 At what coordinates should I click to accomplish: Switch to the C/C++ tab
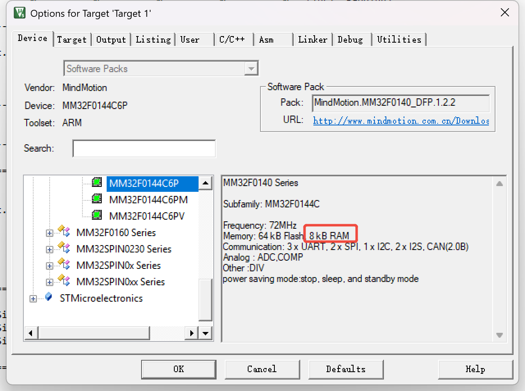pyautogui.click(x=233, y=40)
